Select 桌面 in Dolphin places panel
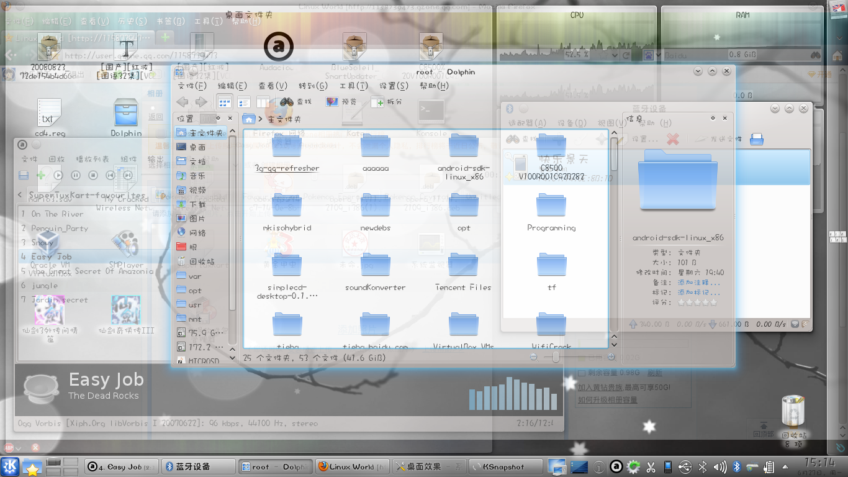The width and height of the screenshot is (848, 477). (201, 147)
